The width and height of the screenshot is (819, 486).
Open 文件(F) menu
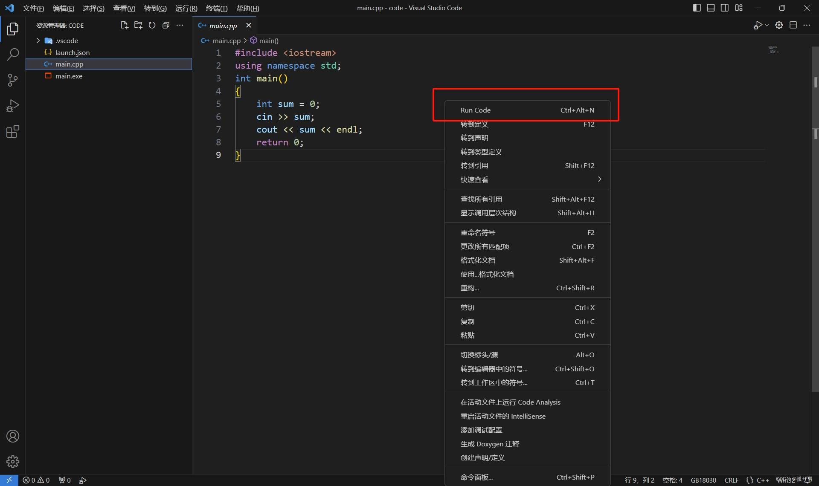(33, 8)
